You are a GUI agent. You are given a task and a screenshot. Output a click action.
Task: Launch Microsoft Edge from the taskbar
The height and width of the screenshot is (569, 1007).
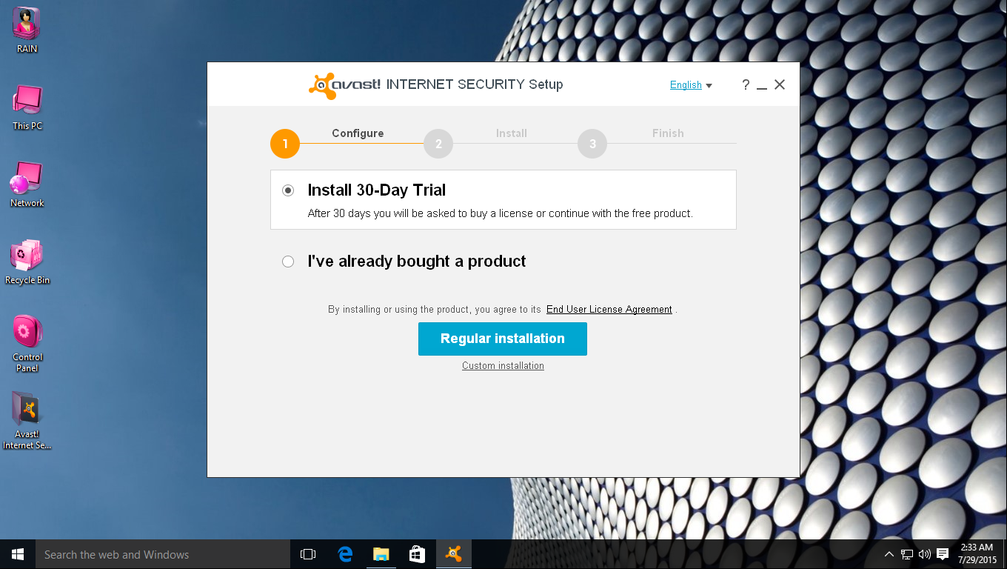click(x=344, y=554)
